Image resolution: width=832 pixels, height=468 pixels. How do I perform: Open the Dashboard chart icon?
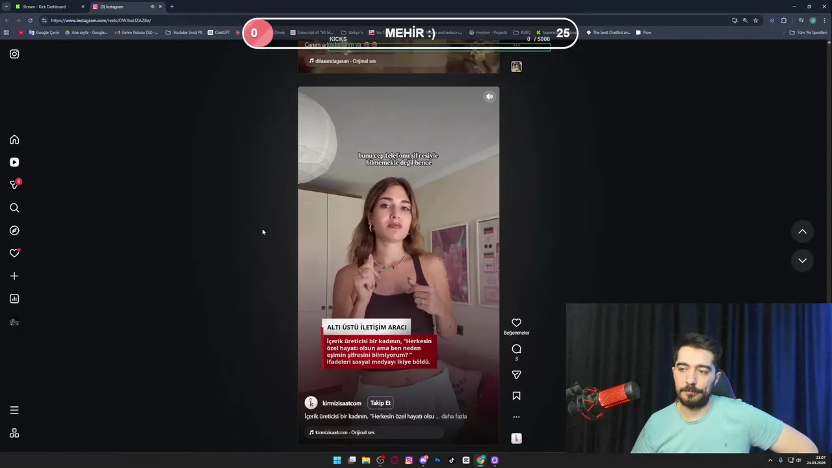pyautogui.click(x=14, y=299)
